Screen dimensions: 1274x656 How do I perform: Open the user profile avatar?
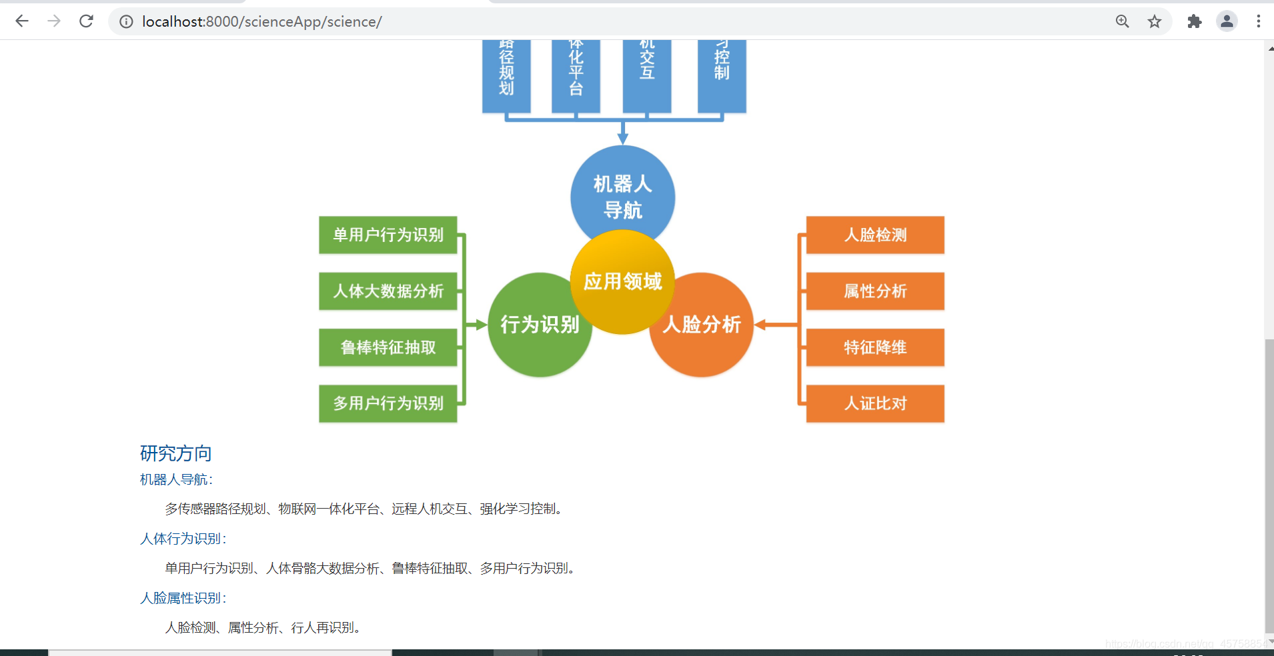(x=1227, y=21)
